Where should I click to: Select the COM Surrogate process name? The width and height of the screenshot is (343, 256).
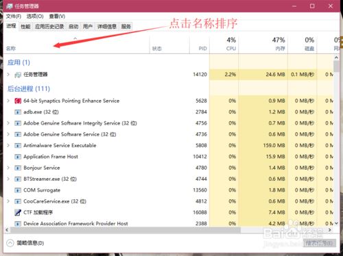coord(42,190)
